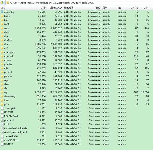This screenshot has width=153, height=150.
Task: Select the ec2 folder icon
Action: (x=2, y=48)
